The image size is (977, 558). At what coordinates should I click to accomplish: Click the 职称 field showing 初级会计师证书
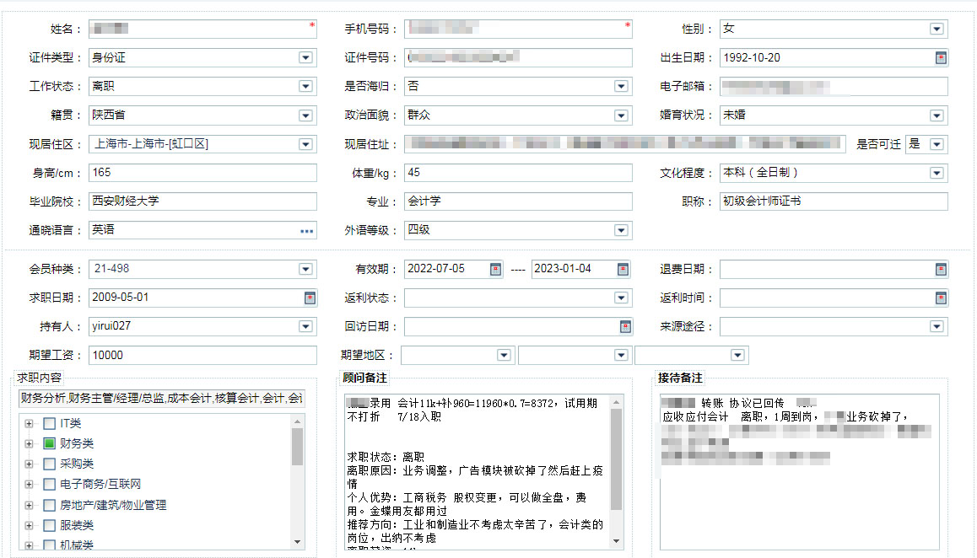coord(834,201)
